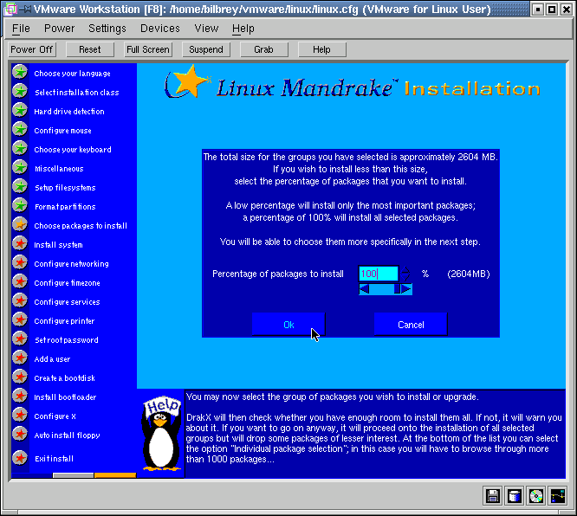The height and width of the screenshot is (516, 577).
Task: Click the percentage of packages input field
Action: pyautogui.click(x=379, y=274)
